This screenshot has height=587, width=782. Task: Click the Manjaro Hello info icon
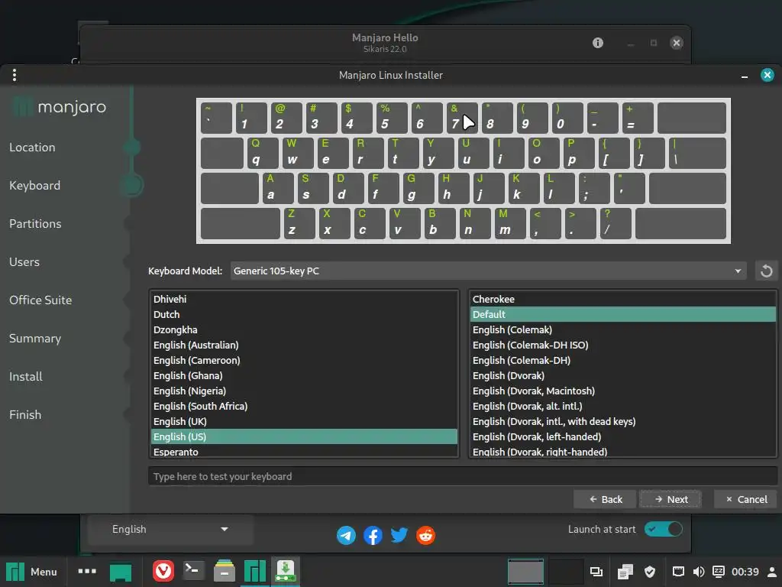(597, 43)
